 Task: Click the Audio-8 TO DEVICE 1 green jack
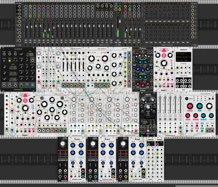(178, 68)
